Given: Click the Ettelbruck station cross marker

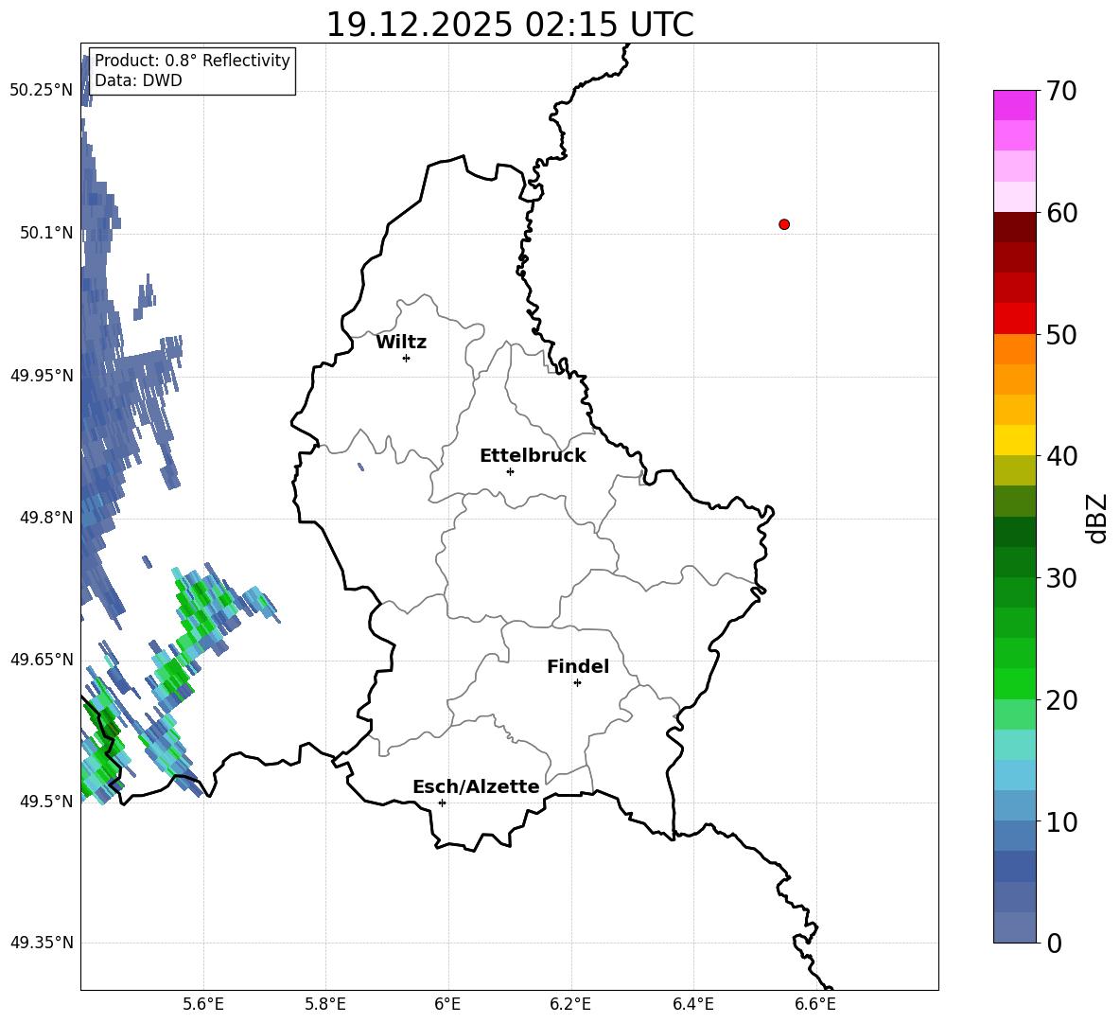Looking at the screenshot, I should pyautogui.click(x=510, y=471).
